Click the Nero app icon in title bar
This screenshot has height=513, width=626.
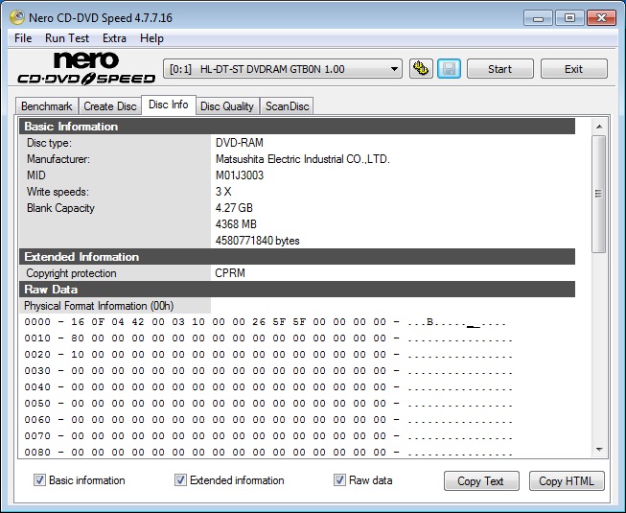(x=17, y=17)
